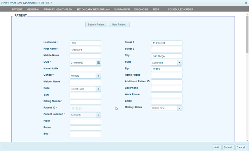
Task: Open the Race dropdown list
Action: tap(98, 89)
